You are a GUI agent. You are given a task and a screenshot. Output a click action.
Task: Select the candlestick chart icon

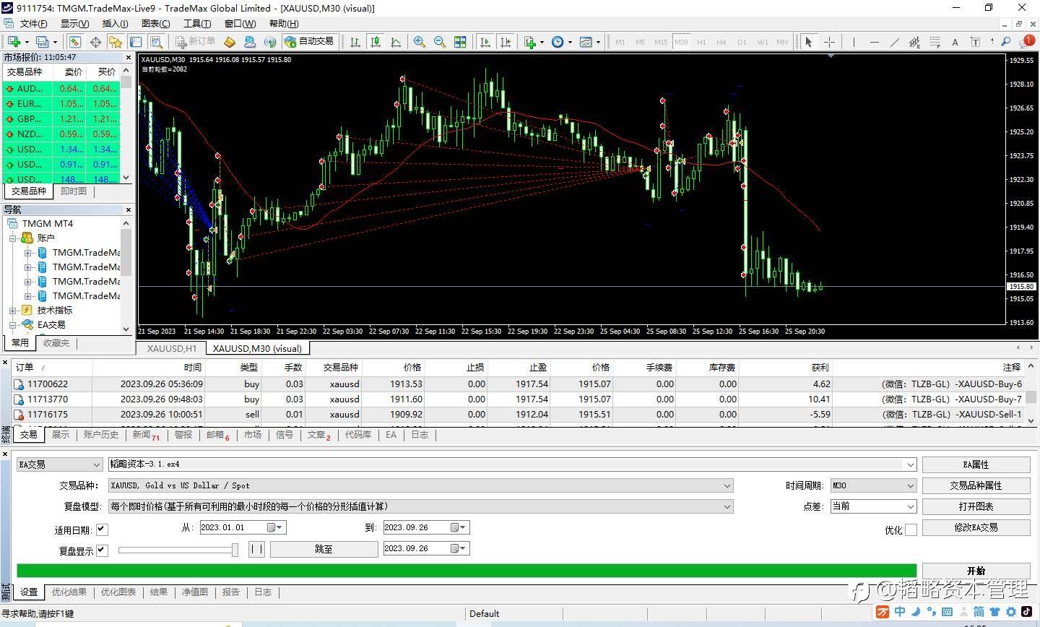[376, 42]
